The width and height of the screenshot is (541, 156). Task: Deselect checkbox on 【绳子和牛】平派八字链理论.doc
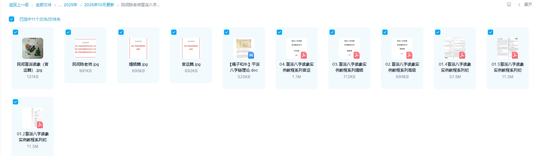tap(227, 32)
